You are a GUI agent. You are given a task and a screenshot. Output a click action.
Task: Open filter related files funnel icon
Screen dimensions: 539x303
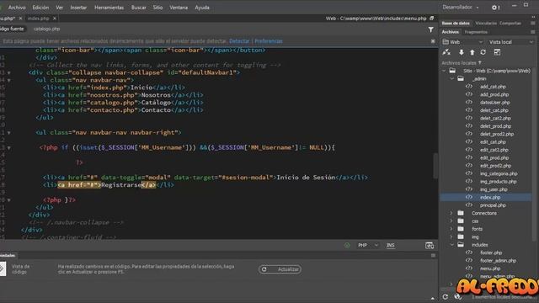(430, 30)
